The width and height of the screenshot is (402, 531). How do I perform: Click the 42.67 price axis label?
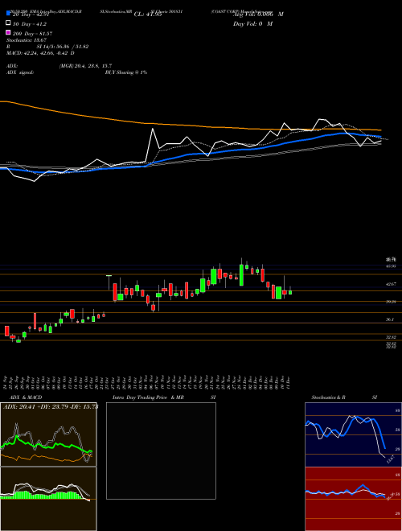[x=391, y=284]
